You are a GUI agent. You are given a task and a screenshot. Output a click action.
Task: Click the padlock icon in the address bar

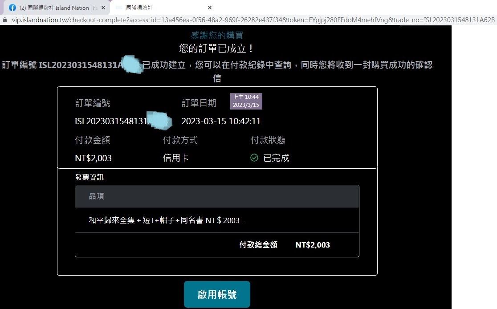click(5, 20)
